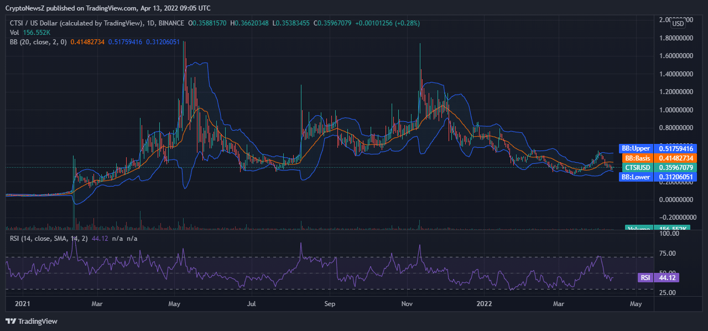Click the TradingView logo at bottom left
Viewport: 708px width, 331px height.
pyautogui.click(x=32, y=321)
